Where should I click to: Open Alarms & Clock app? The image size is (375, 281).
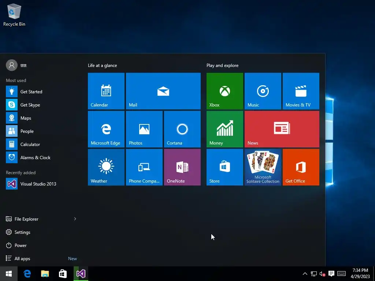click(41, 157)
